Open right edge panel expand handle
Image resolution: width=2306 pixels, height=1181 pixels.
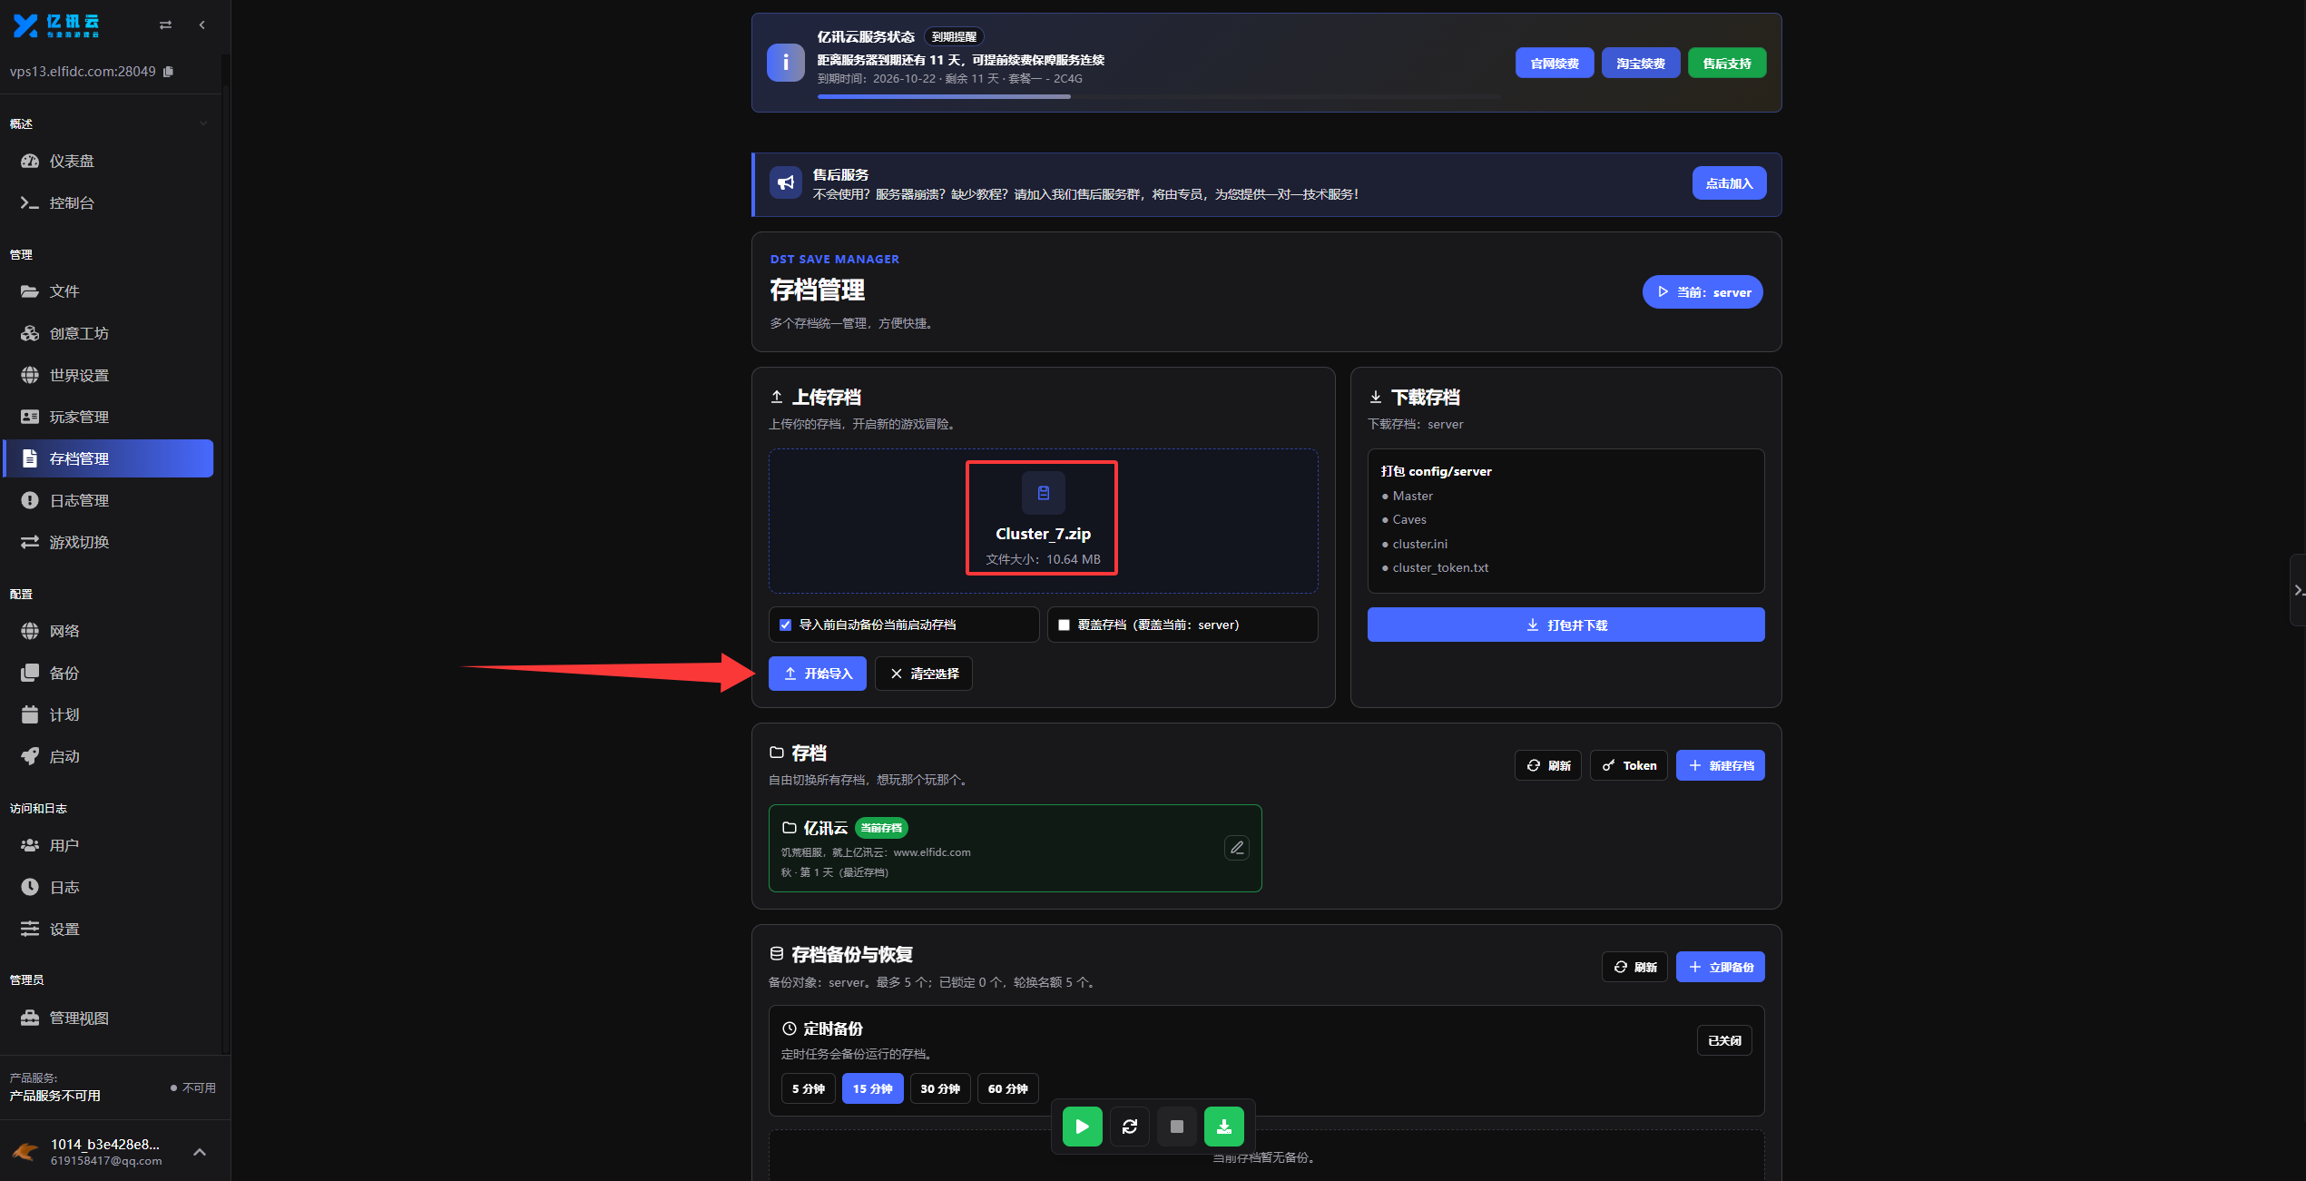(2297, 590)
